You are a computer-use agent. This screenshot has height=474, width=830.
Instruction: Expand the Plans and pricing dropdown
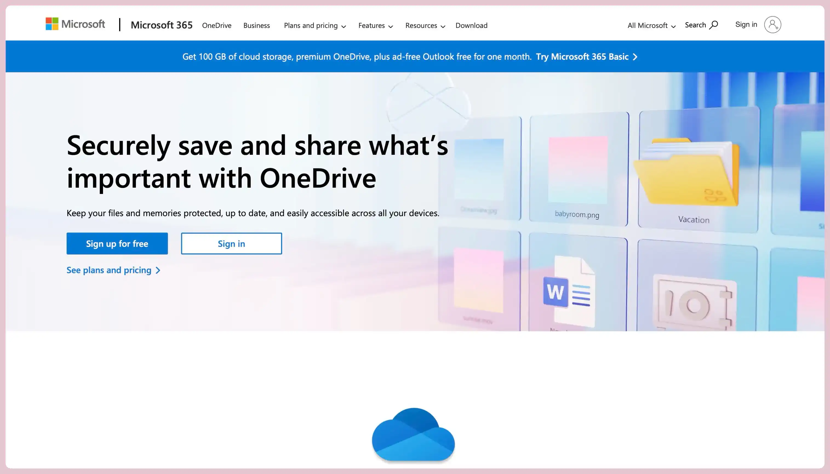(314, 25)
